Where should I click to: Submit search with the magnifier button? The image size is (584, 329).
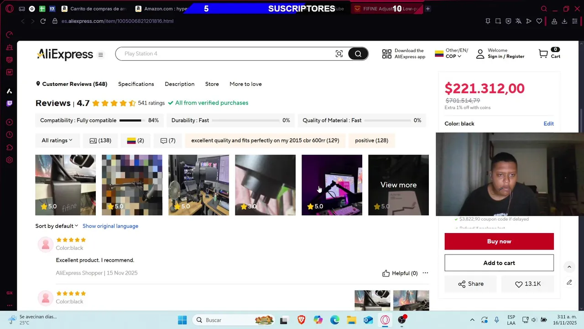click(x=358, y=54)
